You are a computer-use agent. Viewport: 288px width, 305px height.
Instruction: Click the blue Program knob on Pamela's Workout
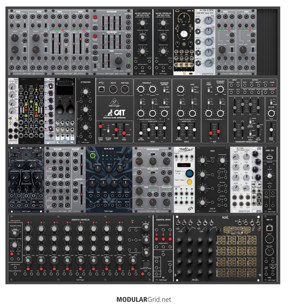pos(189,173)
